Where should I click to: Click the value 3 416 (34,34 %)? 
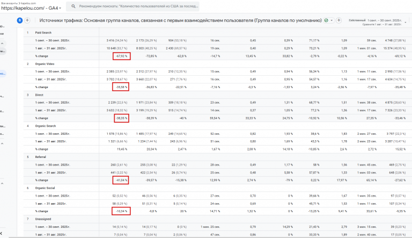(x=116, y=40)
